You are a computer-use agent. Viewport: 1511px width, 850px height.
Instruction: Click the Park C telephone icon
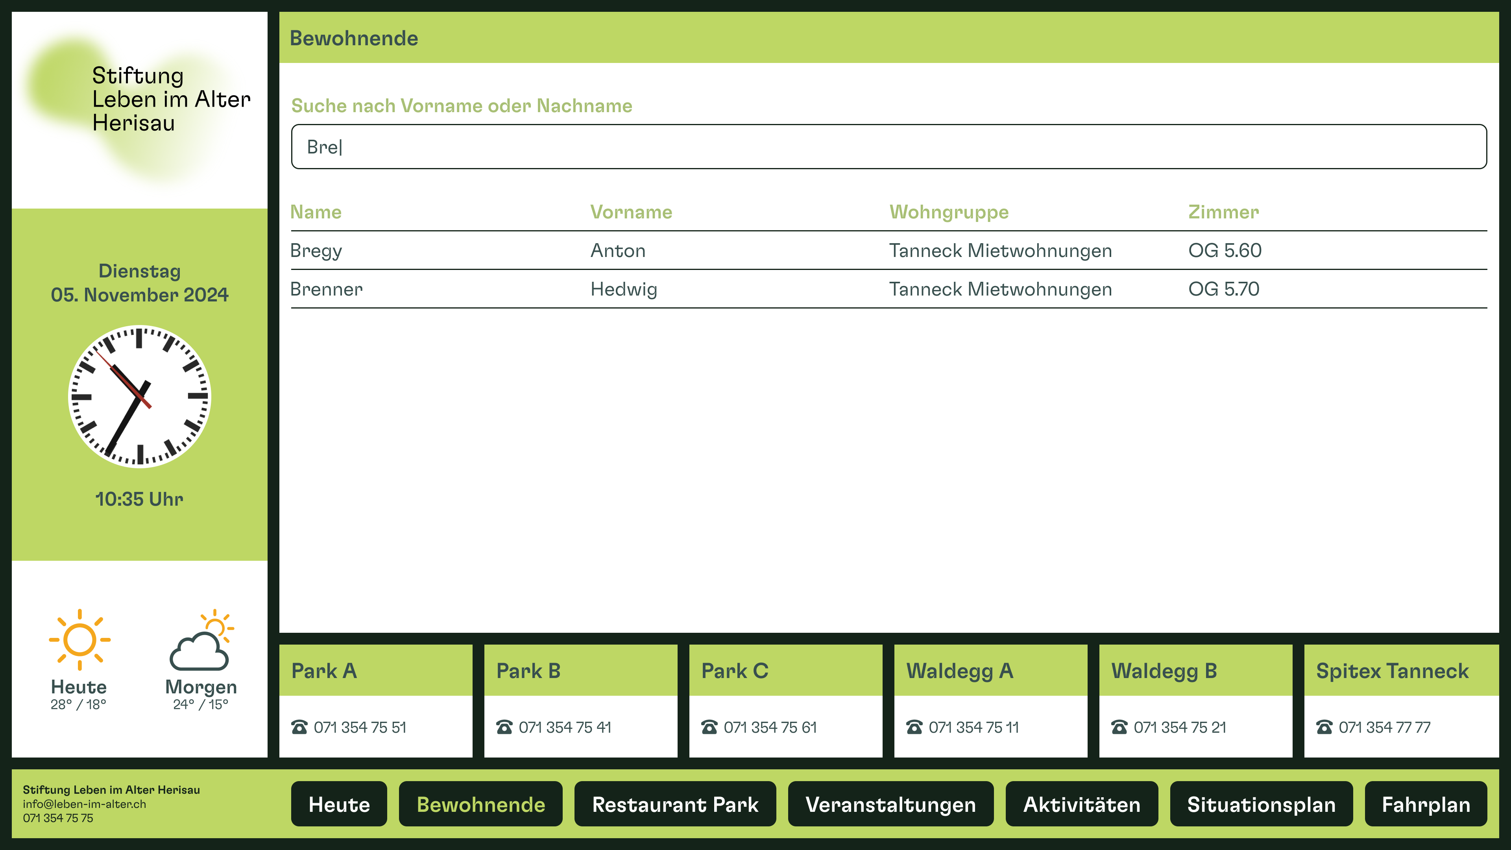click(709, 727)
